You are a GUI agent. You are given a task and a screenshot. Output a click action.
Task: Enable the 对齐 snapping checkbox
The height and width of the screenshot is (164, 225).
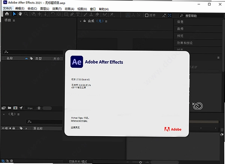tap(146, 15)
